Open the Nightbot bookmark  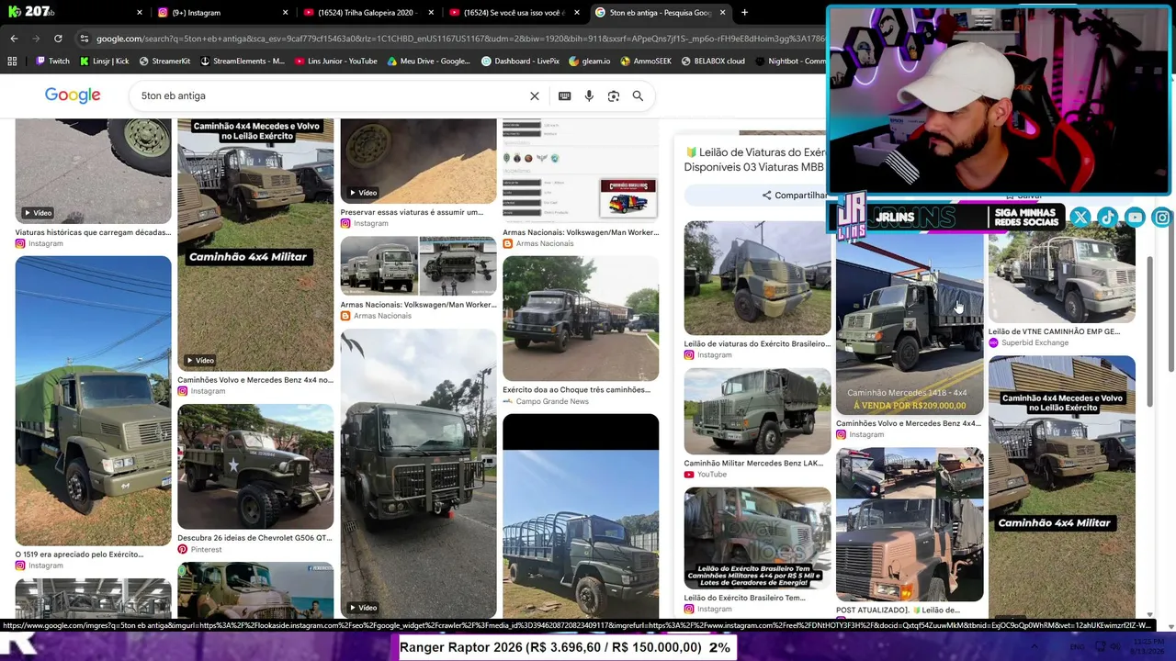[x=790, y=62]
